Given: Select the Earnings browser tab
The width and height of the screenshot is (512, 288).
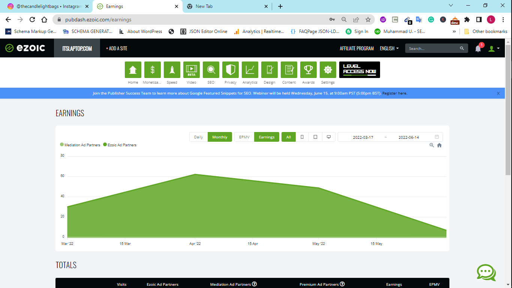Looking at the screenshot, I should (138, 6).
